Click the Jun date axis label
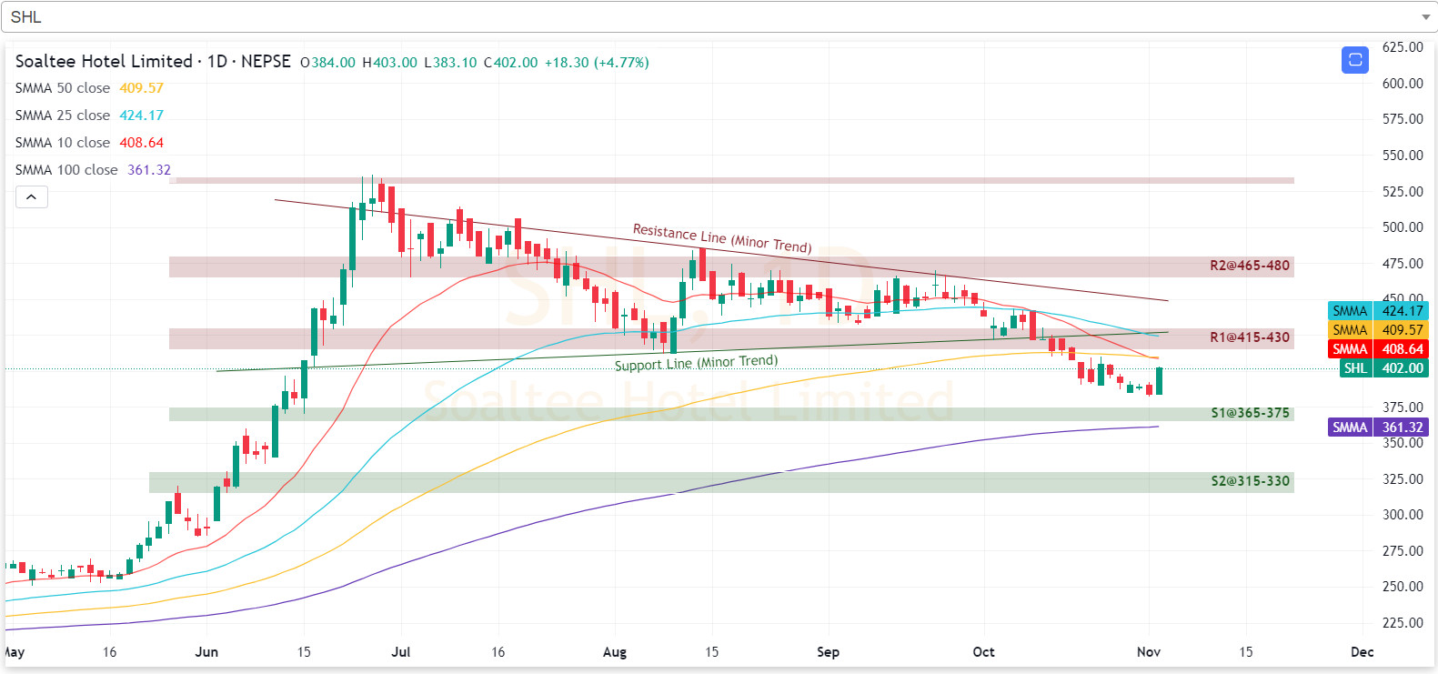This screenshot has height=674, width=1438. pyautogui.click(x=206, y=652)
